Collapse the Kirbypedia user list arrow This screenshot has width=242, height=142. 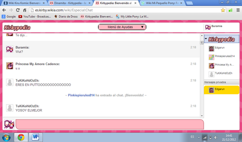[206, 39]
